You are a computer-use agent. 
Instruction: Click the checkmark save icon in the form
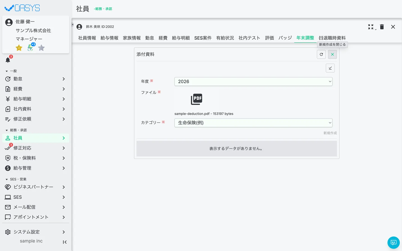(x=330, y=68)
